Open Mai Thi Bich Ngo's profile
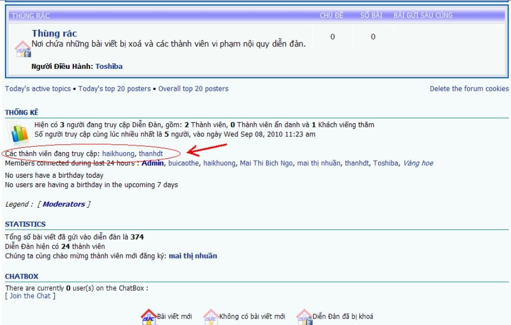Screen dimensions: 511x325 [266, 163]
